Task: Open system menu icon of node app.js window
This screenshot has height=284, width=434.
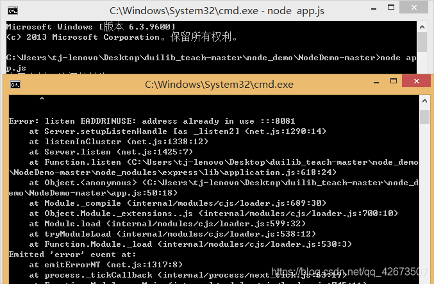Action: pos(13,11)
